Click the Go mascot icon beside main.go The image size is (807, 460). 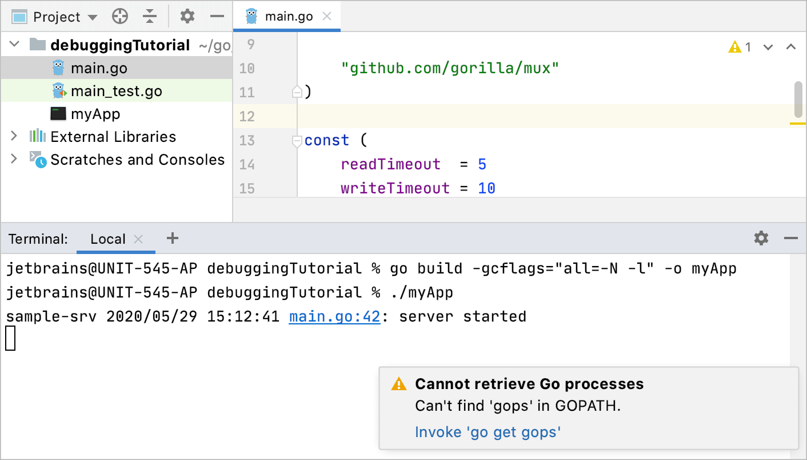click(56, 68)
